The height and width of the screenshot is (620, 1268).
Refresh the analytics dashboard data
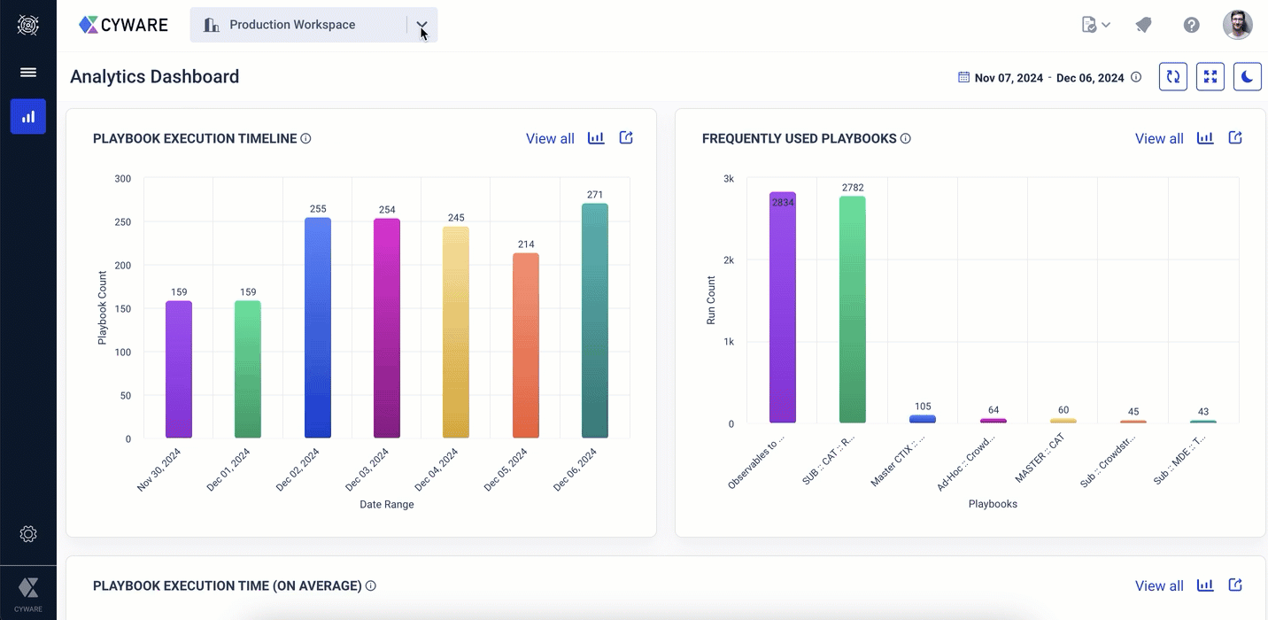point(1173,77)
